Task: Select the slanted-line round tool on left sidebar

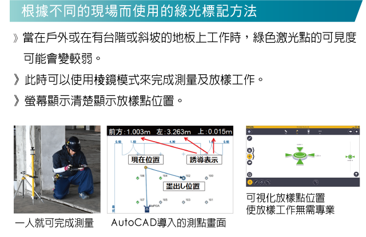Action: [249, 138]
